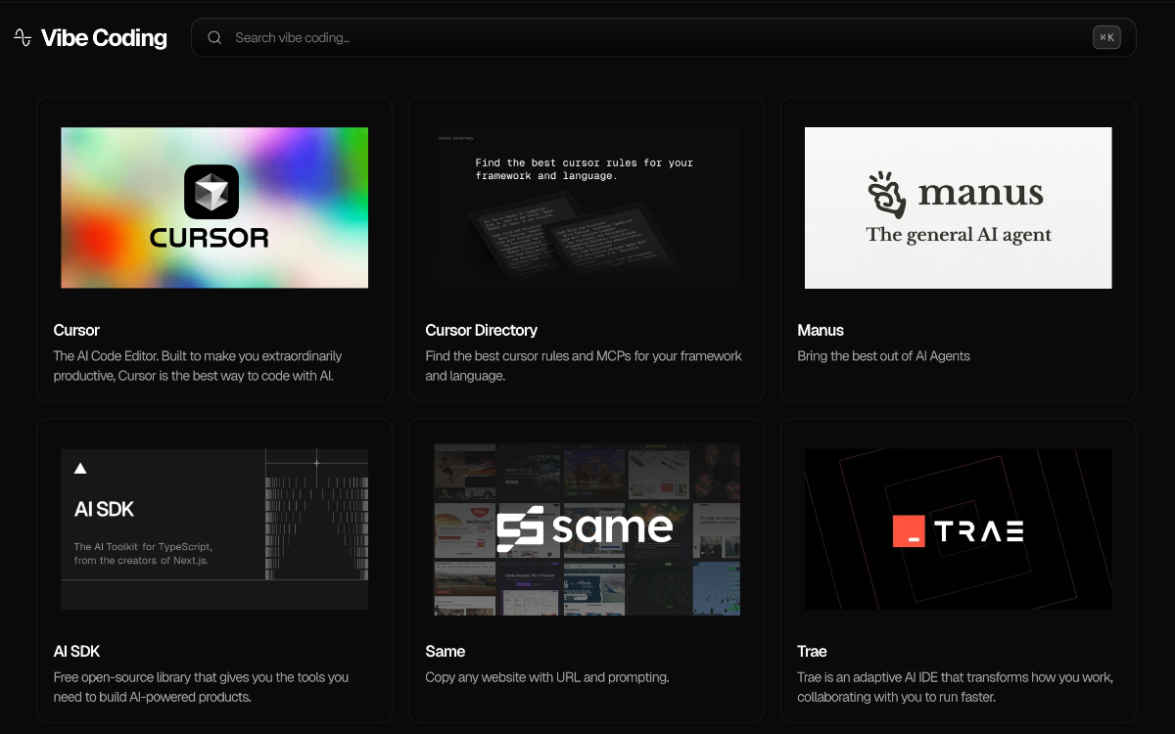The width and height of the screenshot is (1175, 734).
Task: Open the Trae thumbnail image
Action: (x=959, y=529)
